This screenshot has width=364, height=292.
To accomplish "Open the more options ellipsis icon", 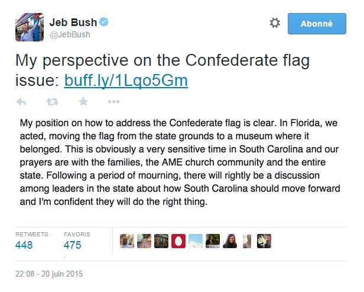I will point(114,102).
